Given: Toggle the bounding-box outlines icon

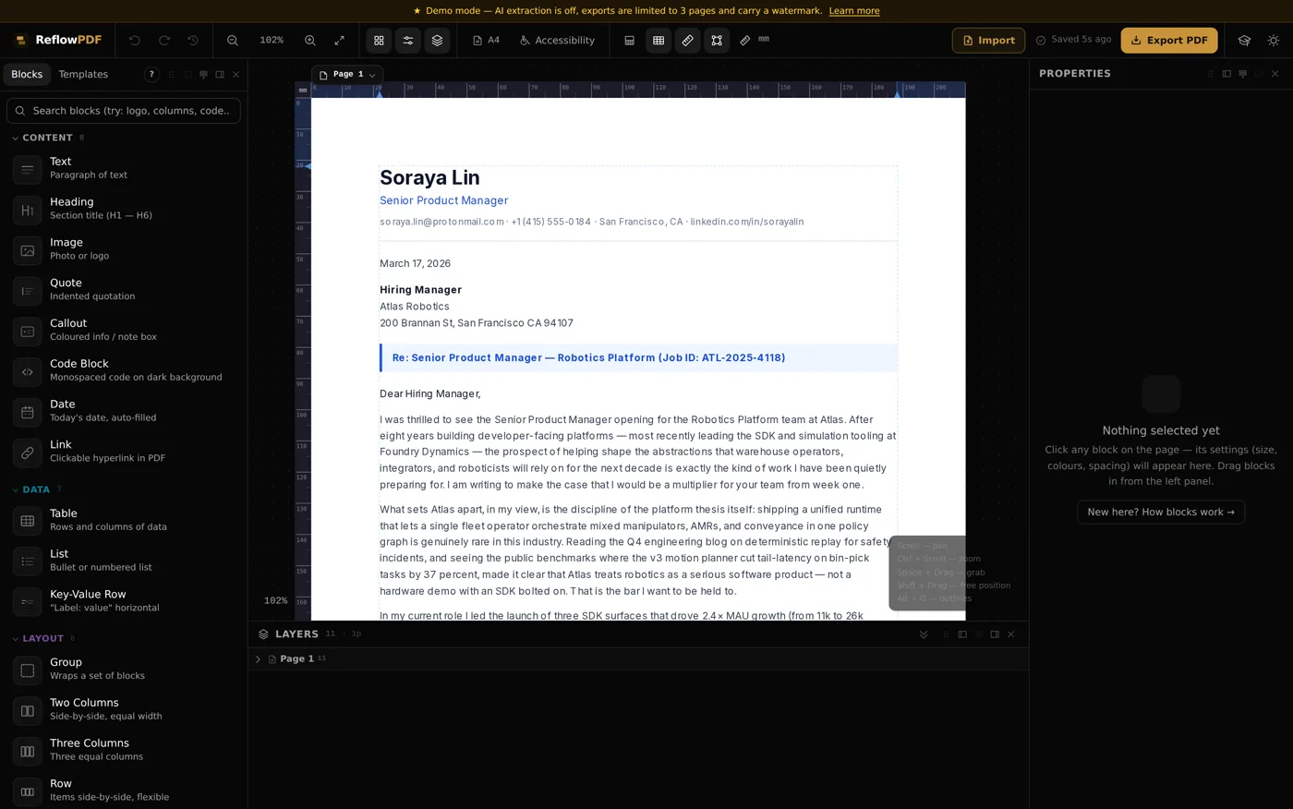Looking at the screenshot, I should (717, 41).
